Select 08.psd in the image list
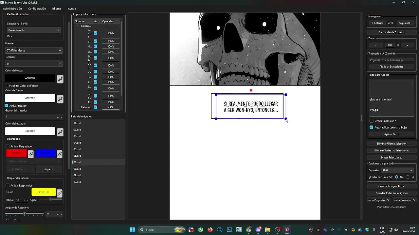Screen dimensions: 419x235 coord(98,169)
